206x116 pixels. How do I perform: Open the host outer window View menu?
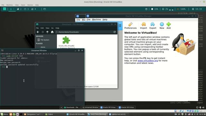point(17,5)
